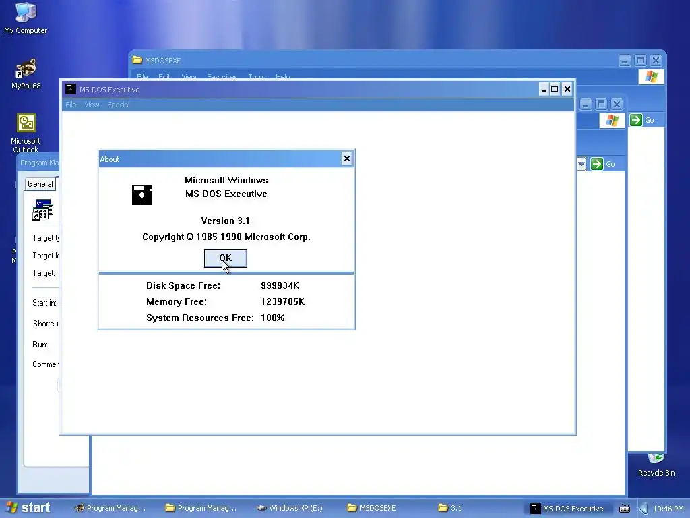Open the Recycle Bin label on desktop
The width and height of the screenshot is (690, 518).
656,473
